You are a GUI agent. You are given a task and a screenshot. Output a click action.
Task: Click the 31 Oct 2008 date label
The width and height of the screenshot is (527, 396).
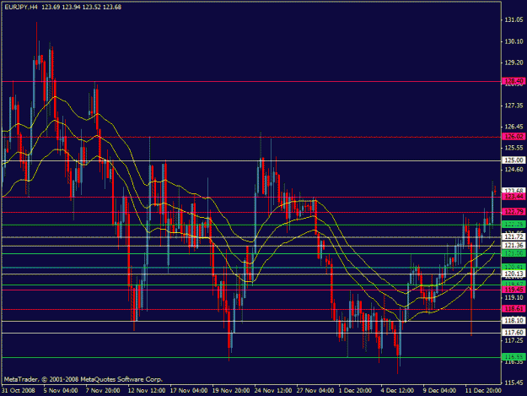click(x=19, y=390)
